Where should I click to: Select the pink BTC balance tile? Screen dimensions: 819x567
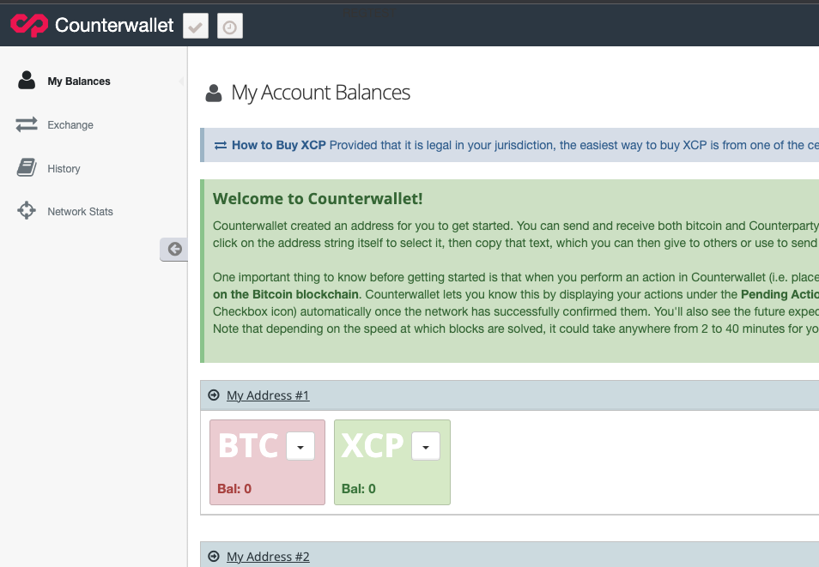click(x=268, y=462)
